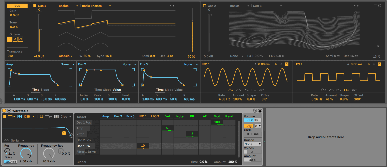This screenshot has height=167, width=387.
Task: Open the Clean filter circuit dropdown
Action: (x=66, y=117)
